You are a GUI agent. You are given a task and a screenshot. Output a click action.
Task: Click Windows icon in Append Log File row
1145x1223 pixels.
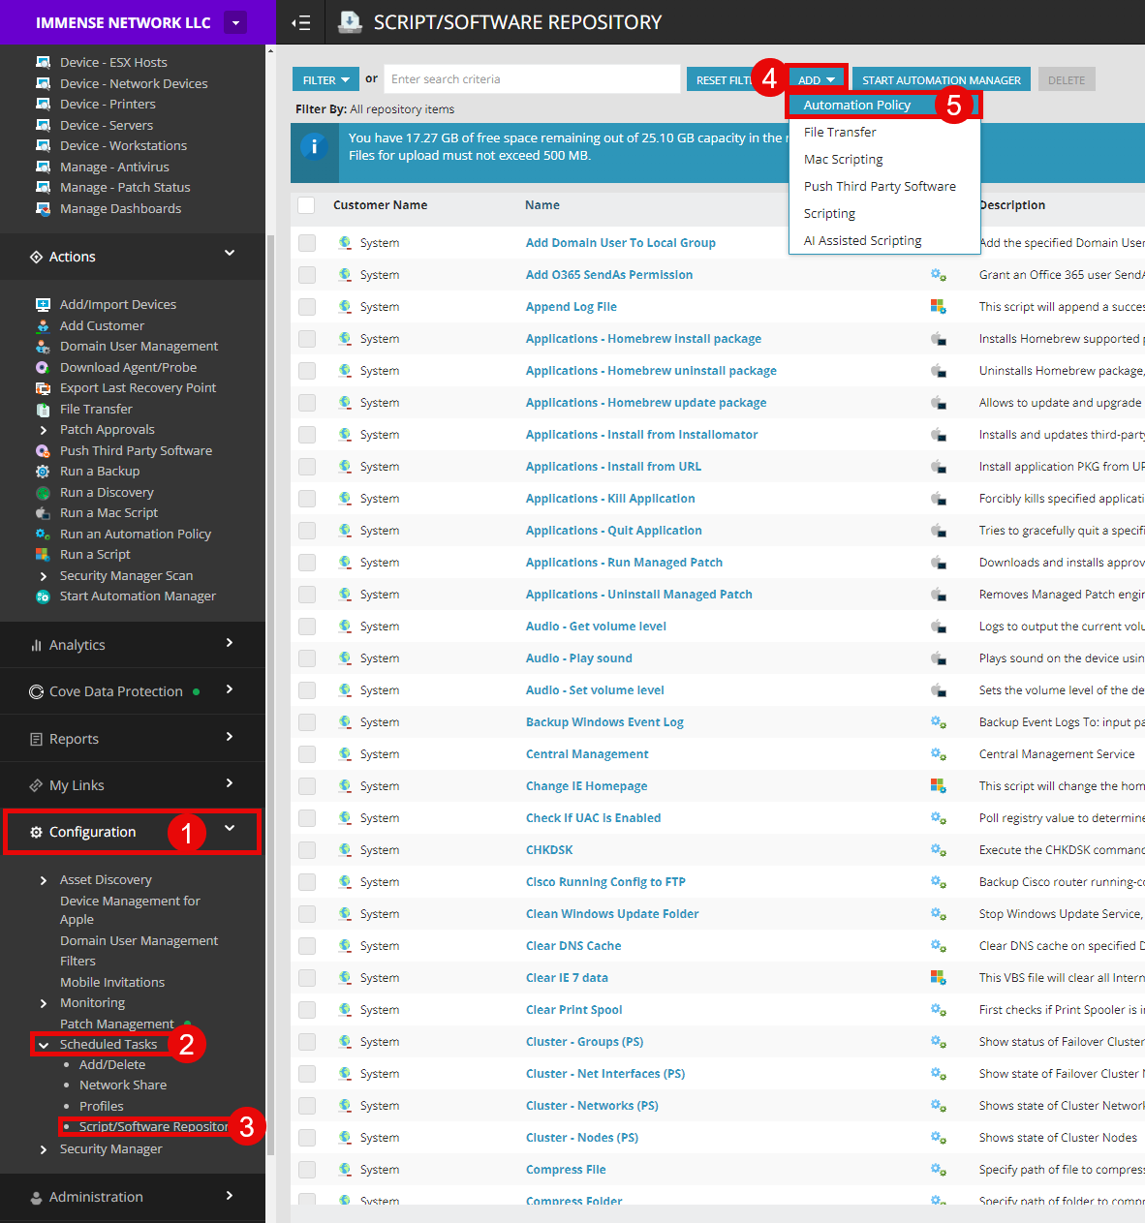pyautogui.click(x=938, y=307)
